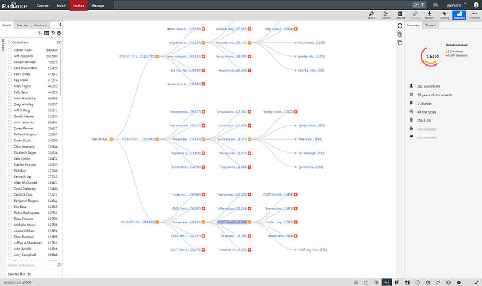This screenshot has width=482, height=286.
Task: Click the custodian list scrollbar
Action: (61, 71)
